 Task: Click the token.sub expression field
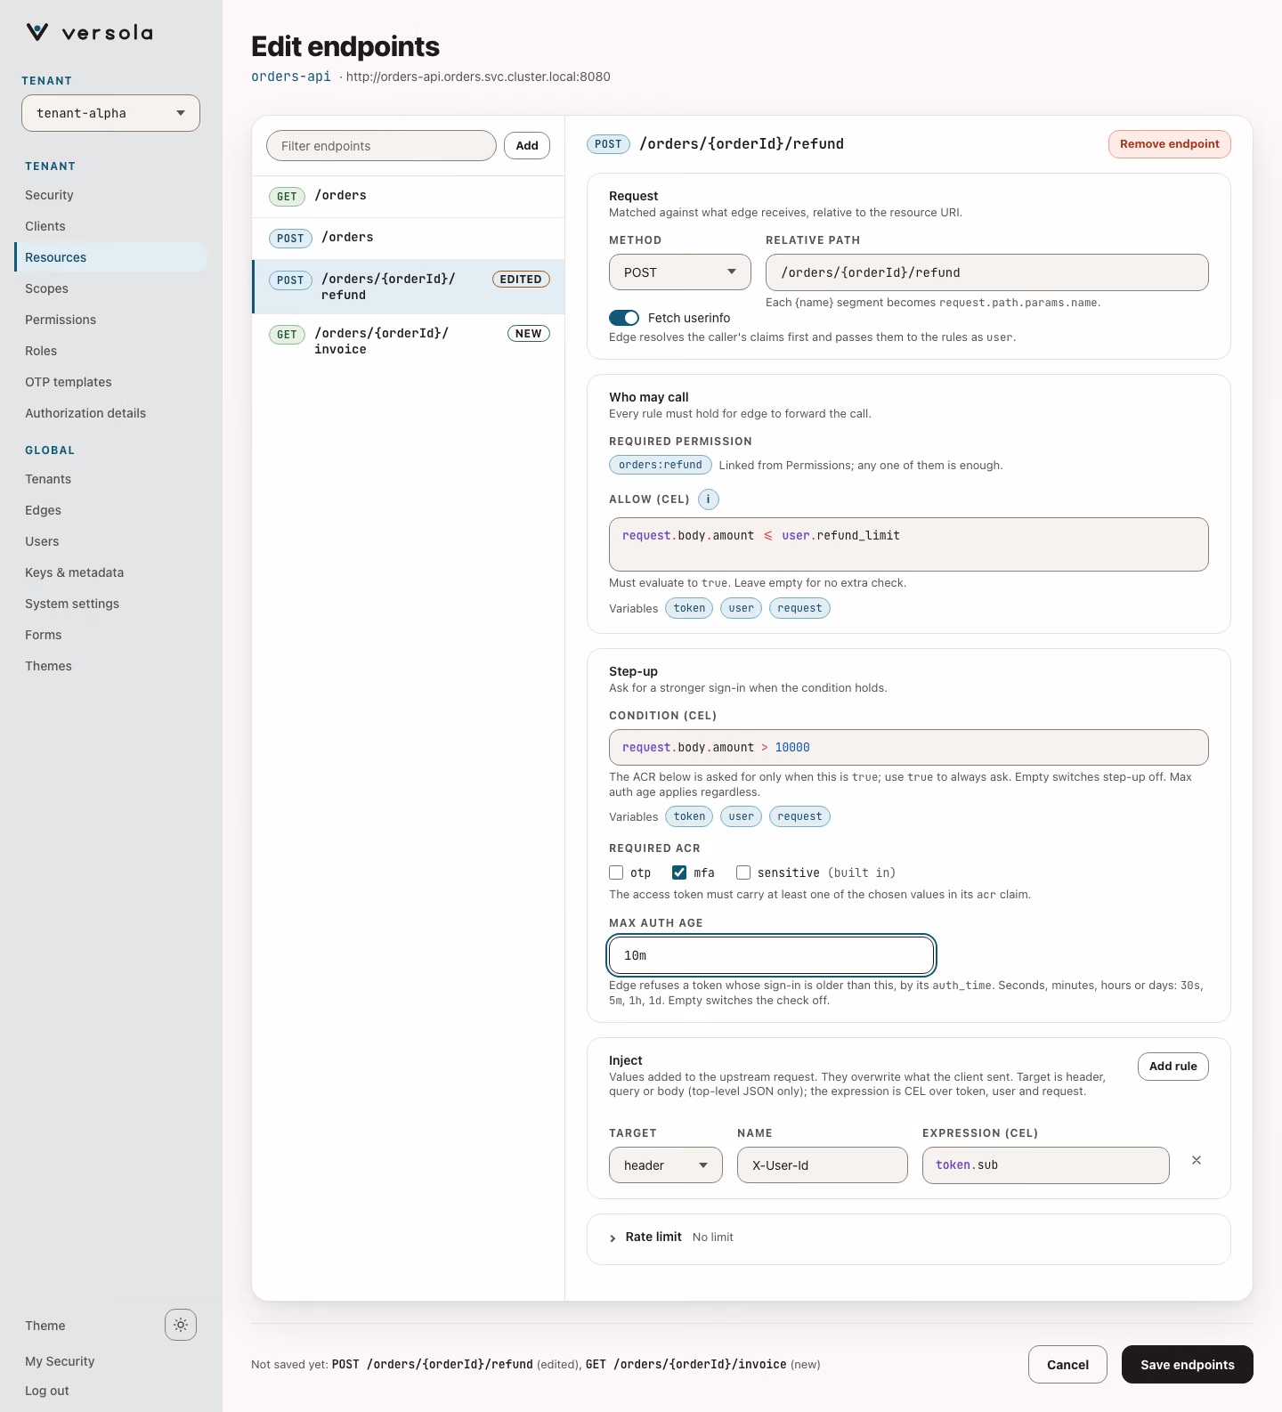click(x=1045, y=1165)
